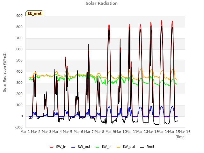Click the Time axis label
The height and width of the screenshot is (153, 204).
(180, 137)
